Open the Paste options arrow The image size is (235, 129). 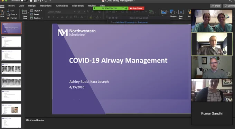pos(5,12)
